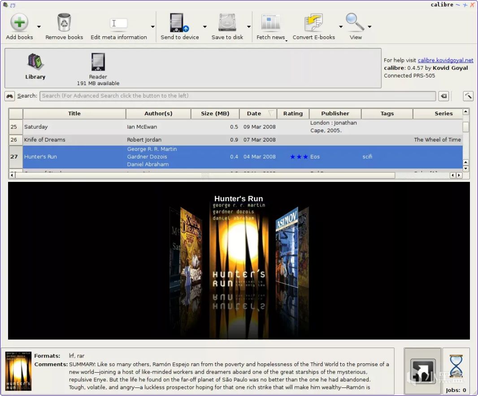Screen dimensions: 478x396
Task: Open the calibre.kovidgoyal.net help link
Action: (445, 60)
